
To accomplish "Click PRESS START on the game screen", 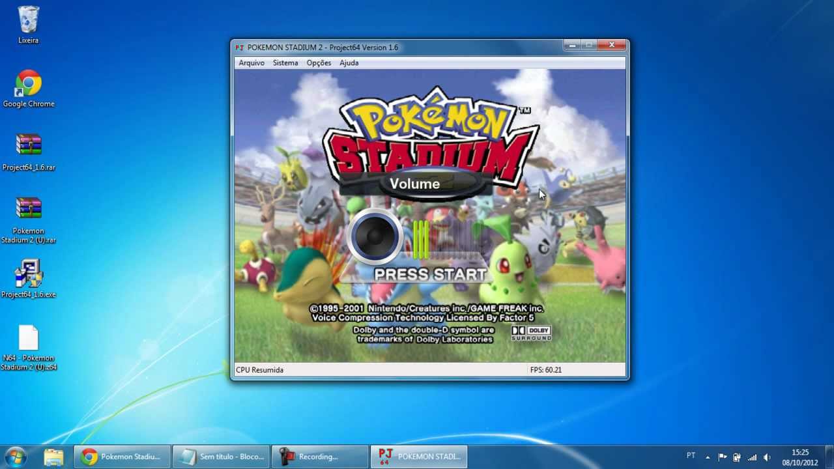I will [430, 274].
